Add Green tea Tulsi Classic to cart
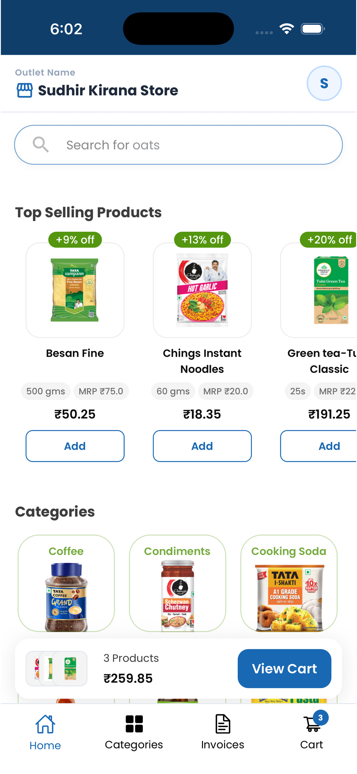This screenshot has height=774, width=357. click(318, 447)
